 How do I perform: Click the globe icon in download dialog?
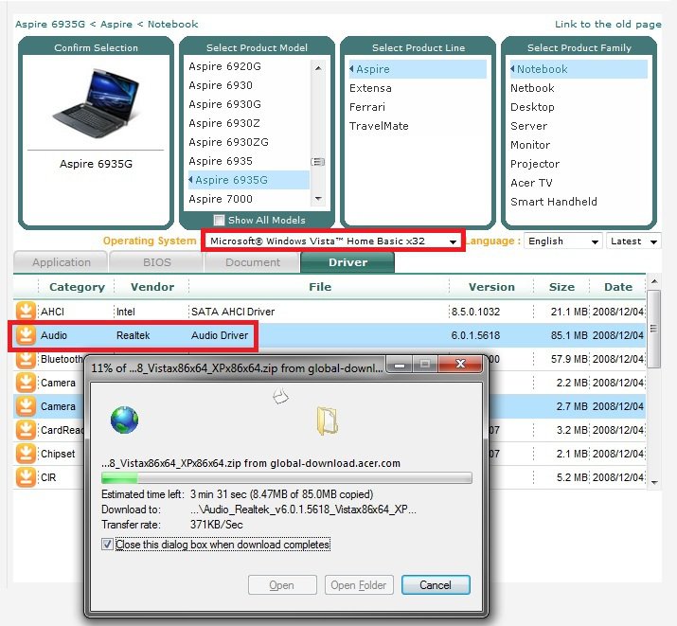coord(124,420)
